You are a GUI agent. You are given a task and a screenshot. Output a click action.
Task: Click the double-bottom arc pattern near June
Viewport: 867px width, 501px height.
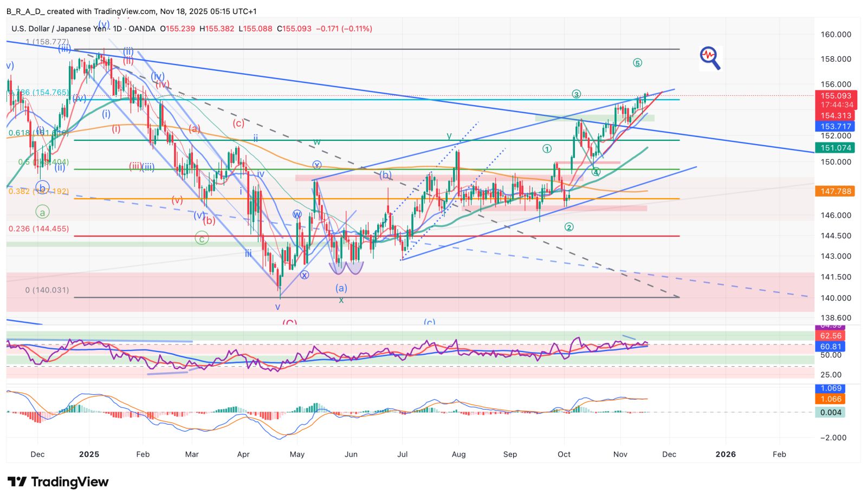tap(346, 268)
